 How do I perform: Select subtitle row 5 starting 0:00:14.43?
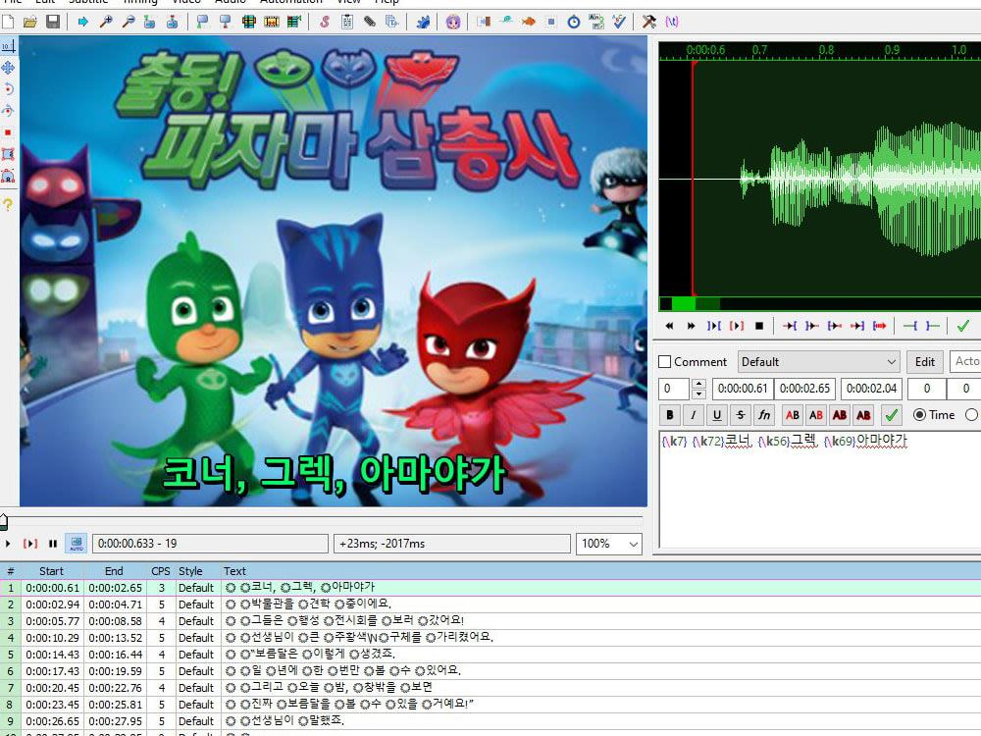tap(490, 654)
